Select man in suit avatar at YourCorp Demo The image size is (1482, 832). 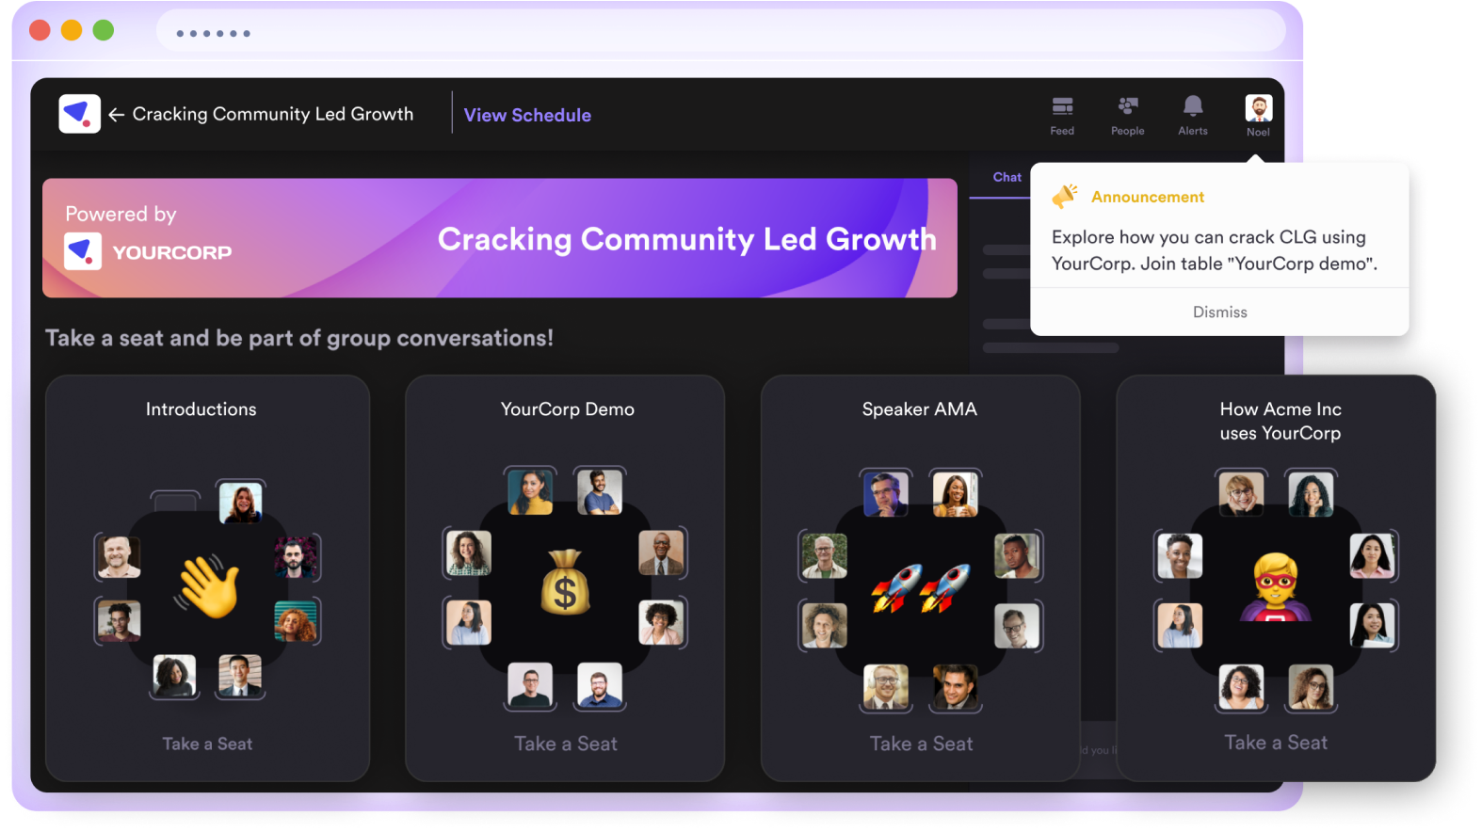pos(661,552)
